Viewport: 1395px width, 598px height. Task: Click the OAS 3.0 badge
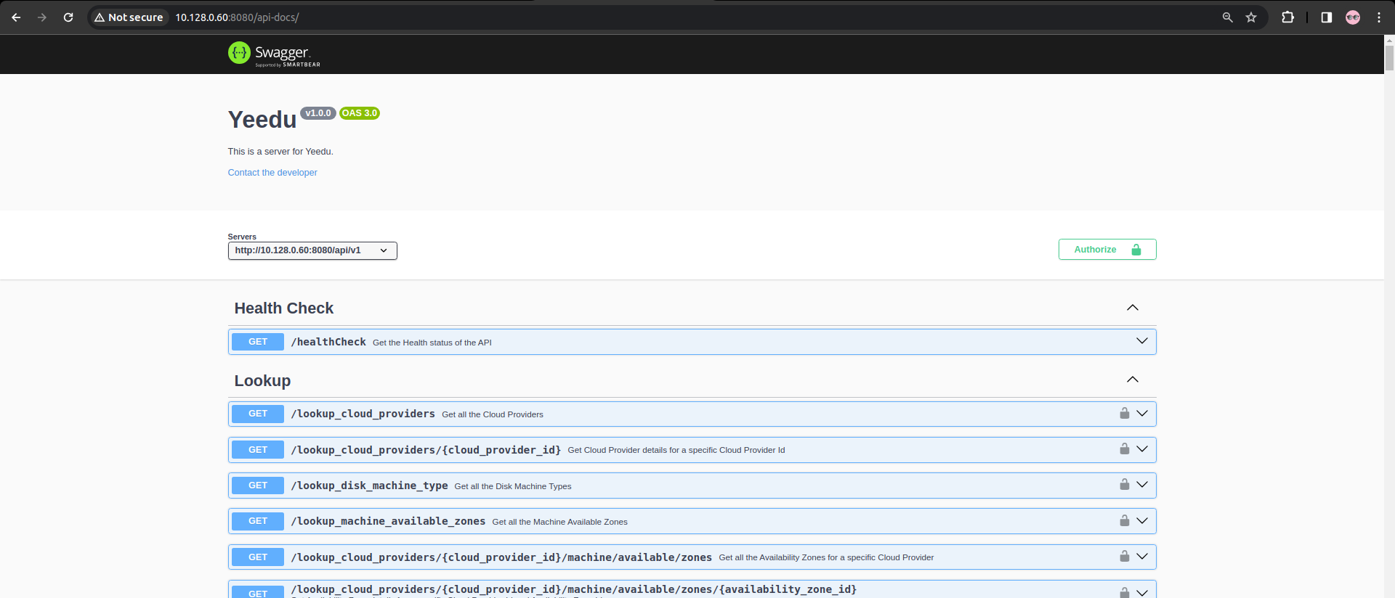[360, 113]
